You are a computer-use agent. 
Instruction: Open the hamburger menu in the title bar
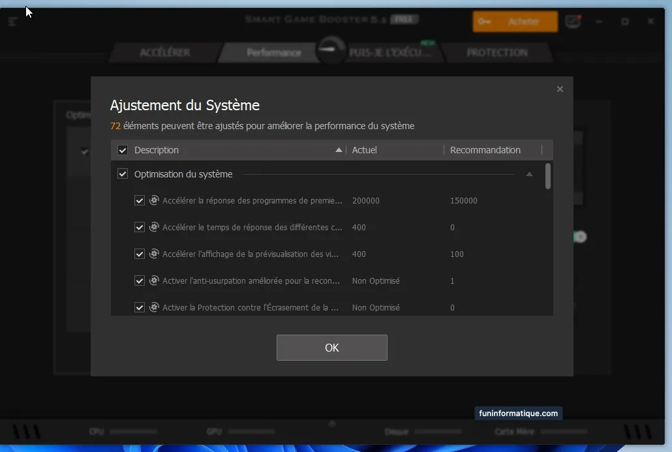pos(13,22)
